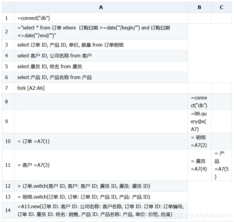The image size is (234, 222).
Task: Click row number 8 header
Action: tap(8, 102)
